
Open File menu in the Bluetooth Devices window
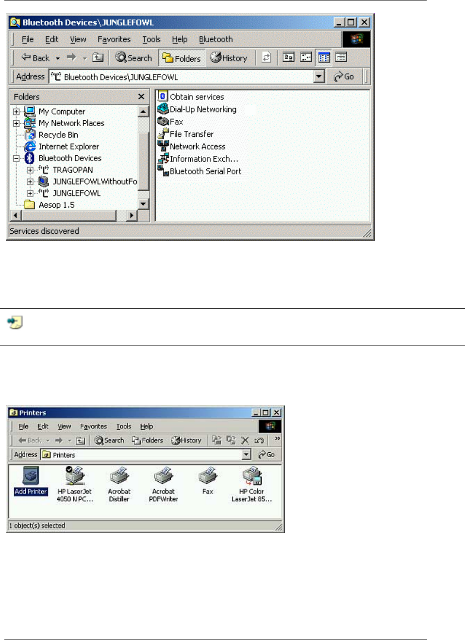click(28, 39)
